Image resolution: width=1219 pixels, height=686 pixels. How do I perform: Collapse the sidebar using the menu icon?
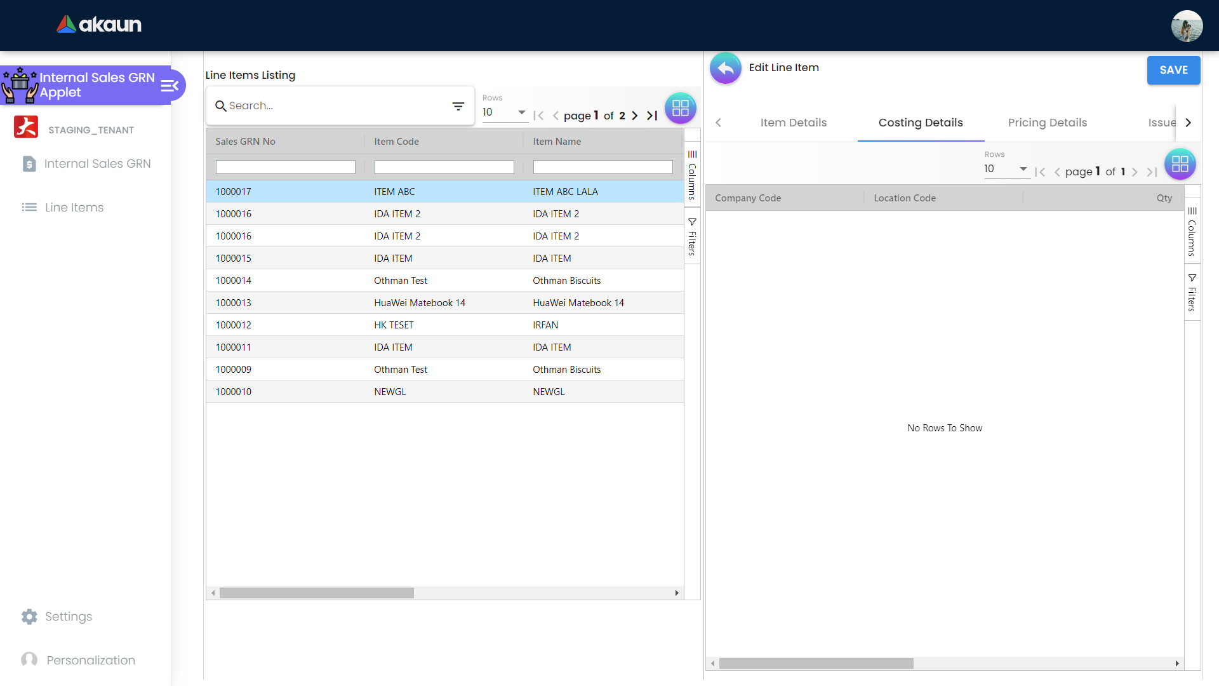(x=170, y=85)
